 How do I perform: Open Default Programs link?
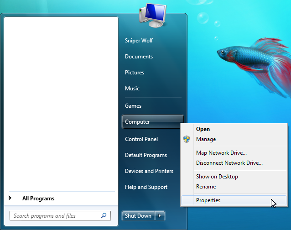[146, 155]
